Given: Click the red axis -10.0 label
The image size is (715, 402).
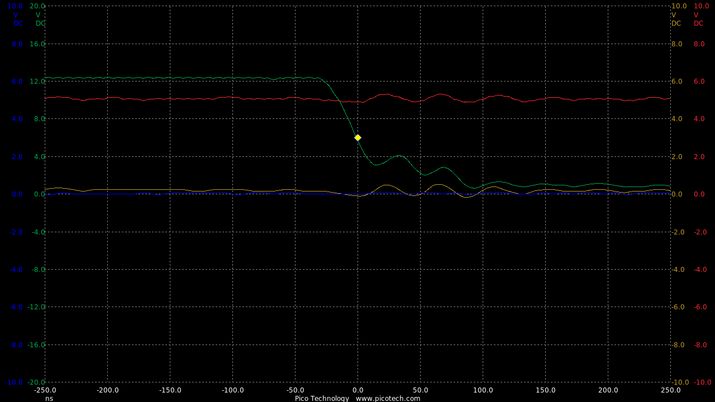Looking at the screenshot, I should tap(702, 382).
